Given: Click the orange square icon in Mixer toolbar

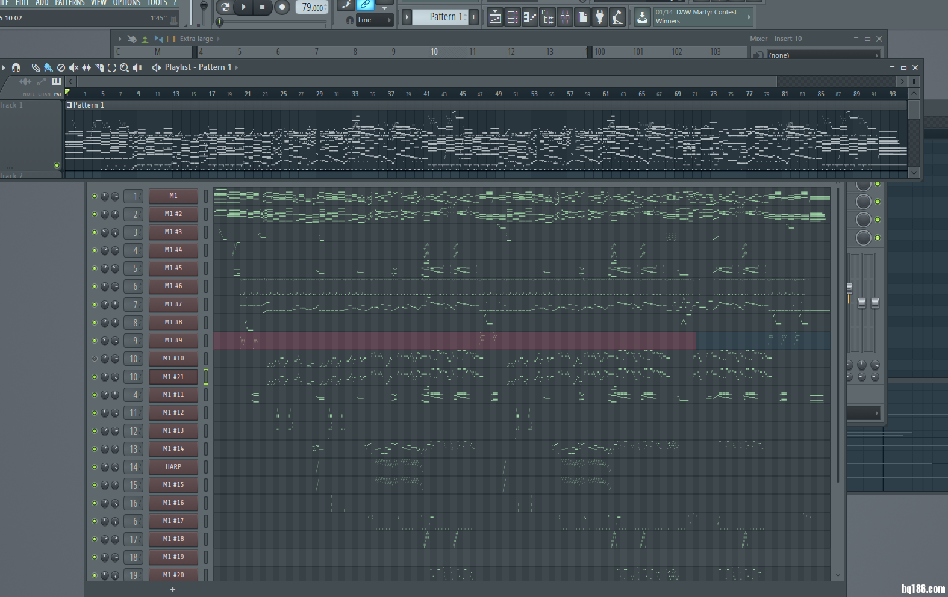Looking at the screenshot, I should (x=171, y=39).
